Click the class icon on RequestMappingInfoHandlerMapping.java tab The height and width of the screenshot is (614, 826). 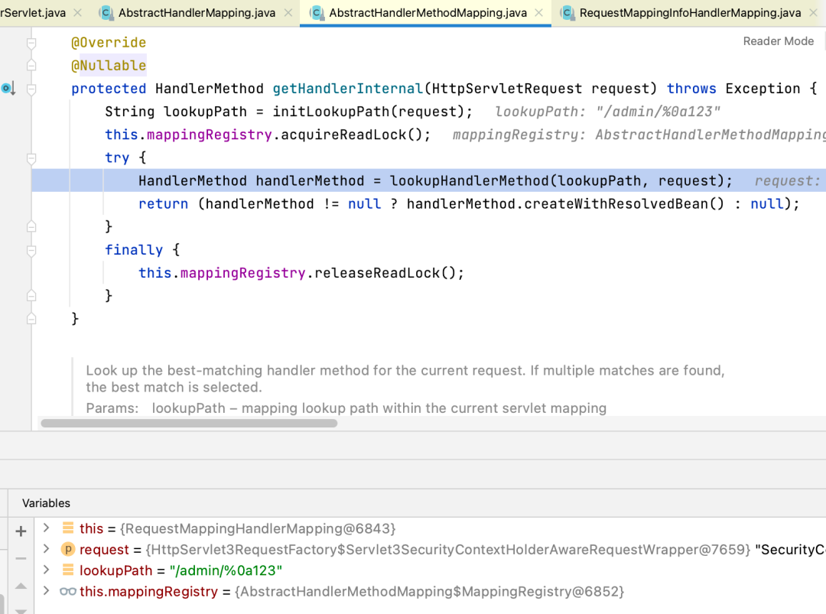567,13
